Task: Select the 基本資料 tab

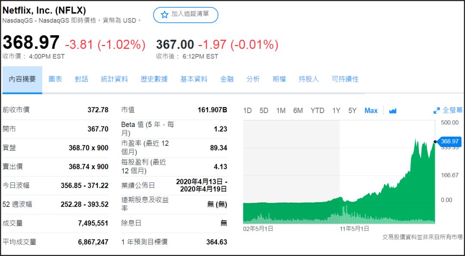Action: pyautogui.click(x=194, y=79)
